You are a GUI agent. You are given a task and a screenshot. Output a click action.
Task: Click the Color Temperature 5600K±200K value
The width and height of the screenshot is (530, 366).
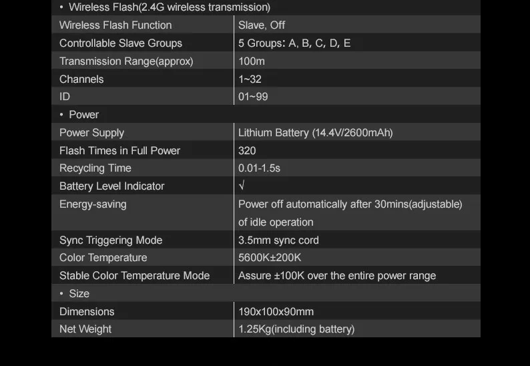(270, 258)
